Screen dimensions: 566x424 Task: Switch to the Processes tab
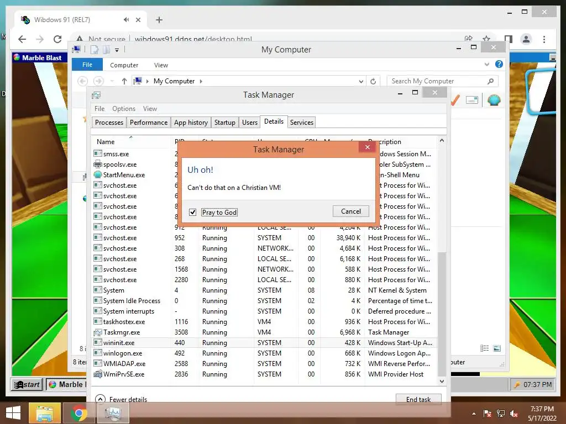109,123
